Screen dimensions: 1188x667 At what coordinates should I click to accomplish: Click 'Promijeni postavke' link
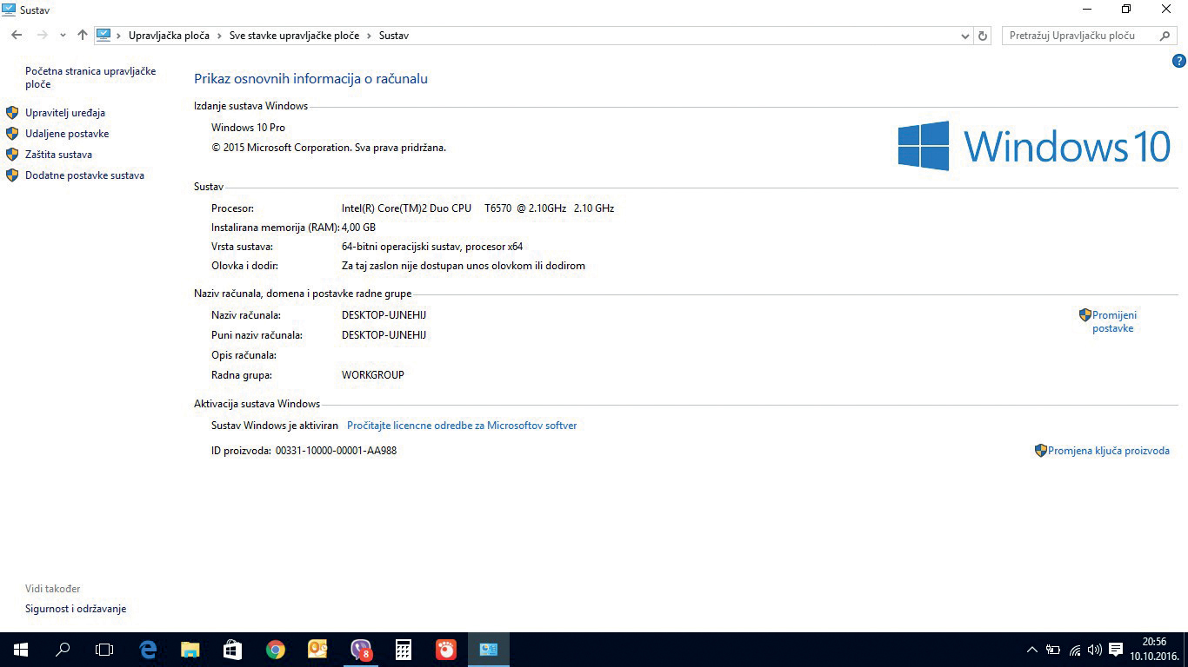(1113, 321)
